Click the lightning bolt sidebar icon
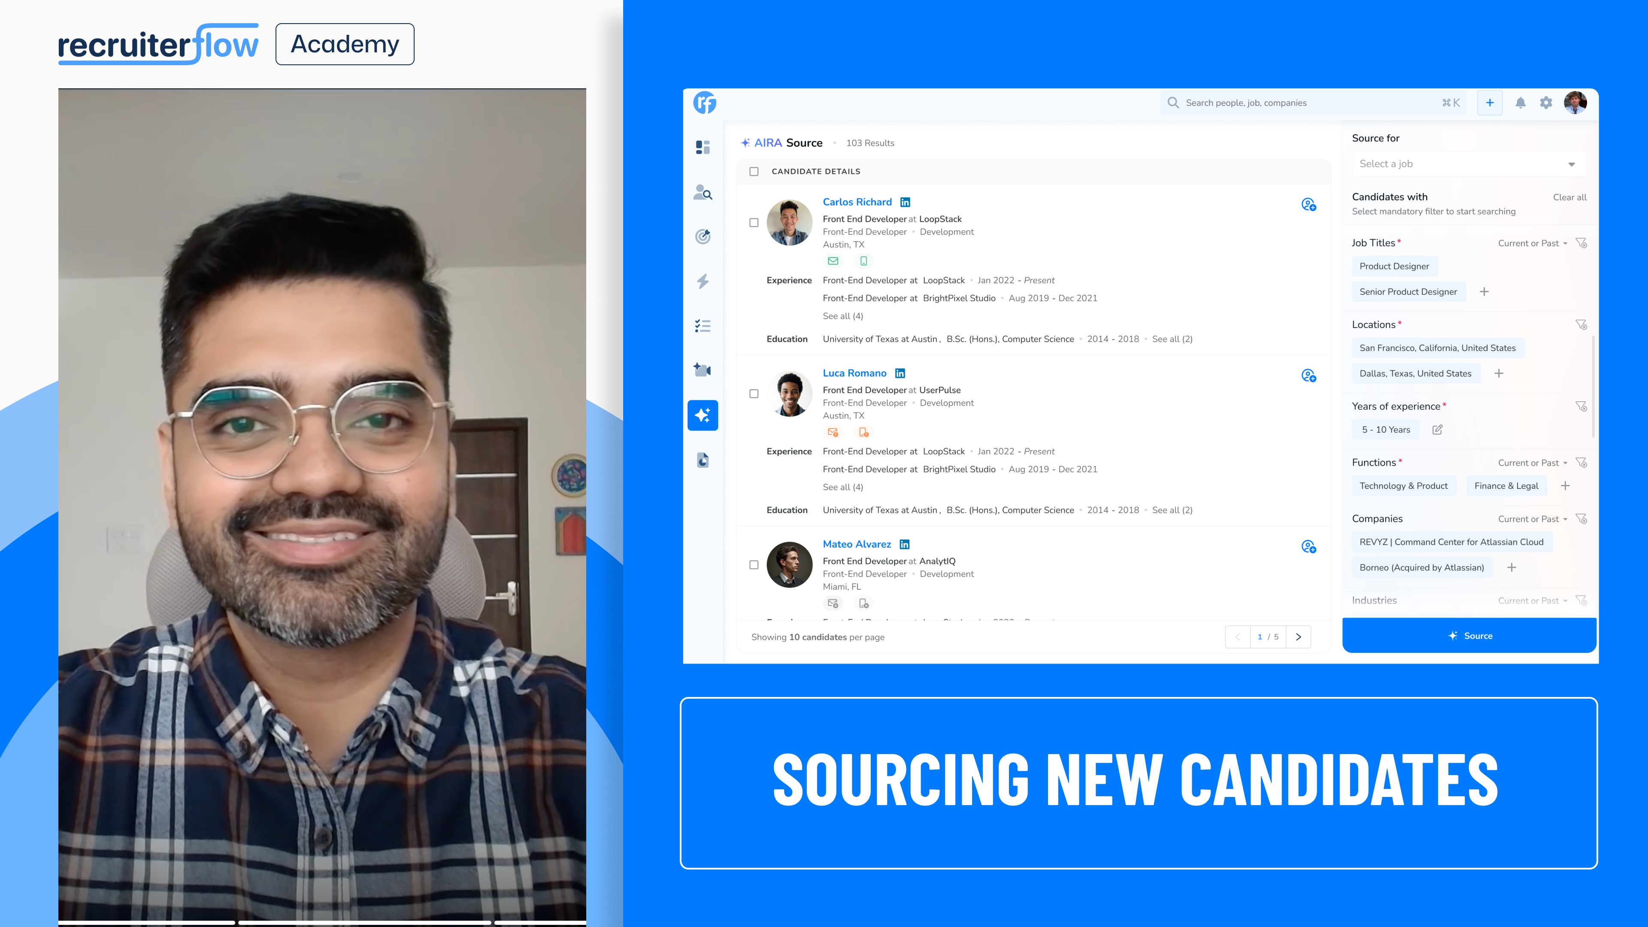This screenshot has width=1648, height=927. [703, 281]
